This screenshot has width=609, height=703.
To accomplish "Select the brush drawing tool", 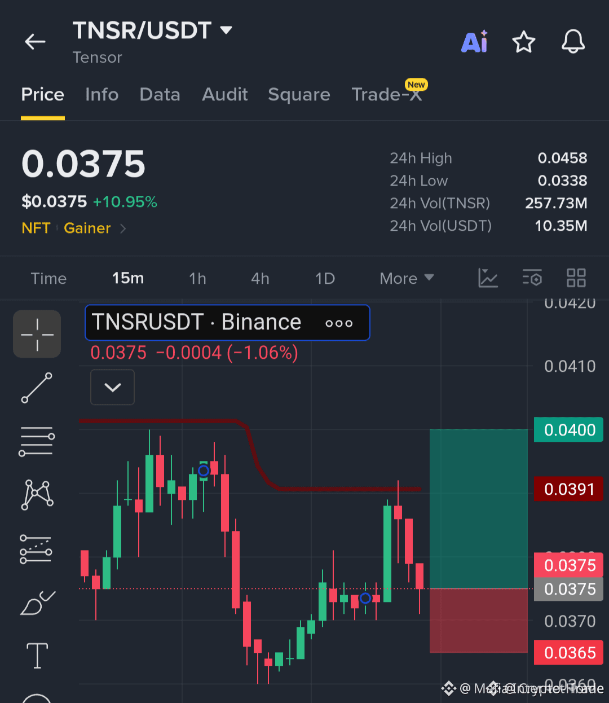I will click(37, 602).
